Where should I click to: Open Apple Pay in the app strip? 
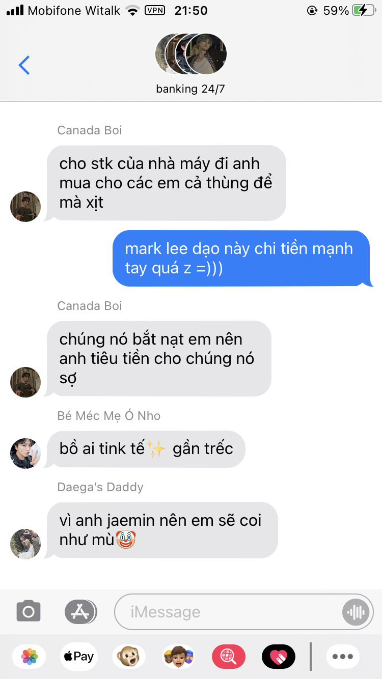tap(78, 657)
